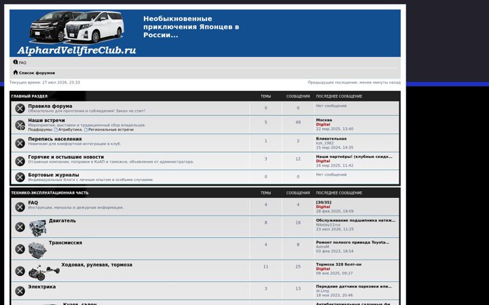Click the chassis image in Ходовая row
This screenshot has height=305, width=489.
[44, 272]
